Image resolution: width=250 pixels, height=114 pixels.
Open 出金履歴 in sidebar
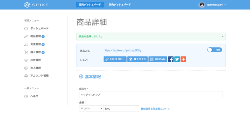coord(36,60)
